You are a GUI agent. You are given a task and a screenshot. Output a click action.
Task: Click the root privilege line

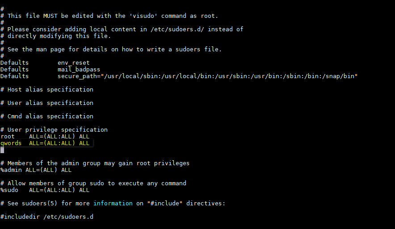click(45, 137)
